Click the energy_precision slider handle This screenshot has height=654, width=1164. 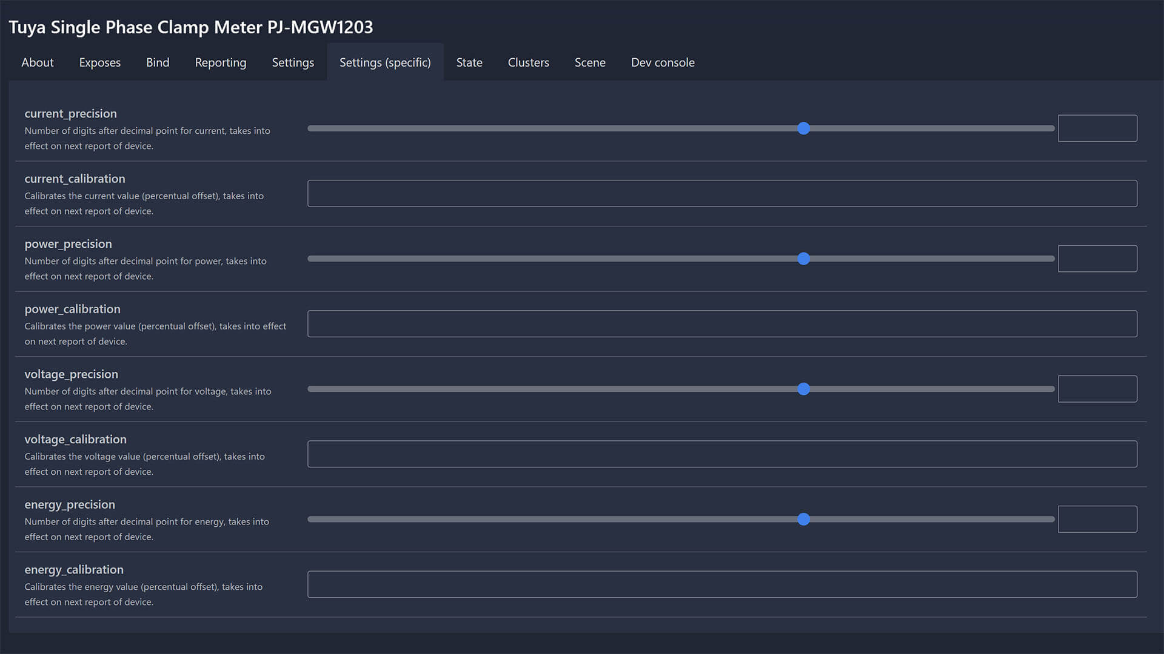click(803, 519)
